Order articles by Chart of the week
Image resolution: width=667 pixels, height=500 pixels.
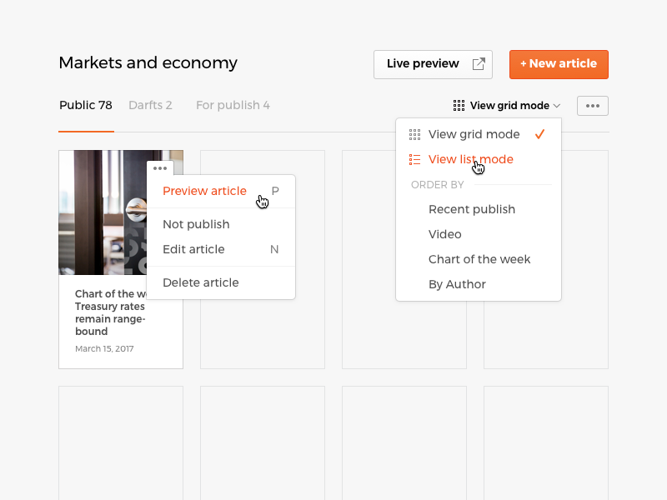coord(479,259)
